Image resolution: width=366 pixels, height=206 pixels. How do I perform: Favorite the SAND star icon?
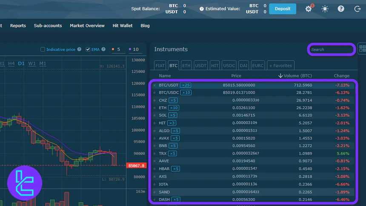coord(154,192)
